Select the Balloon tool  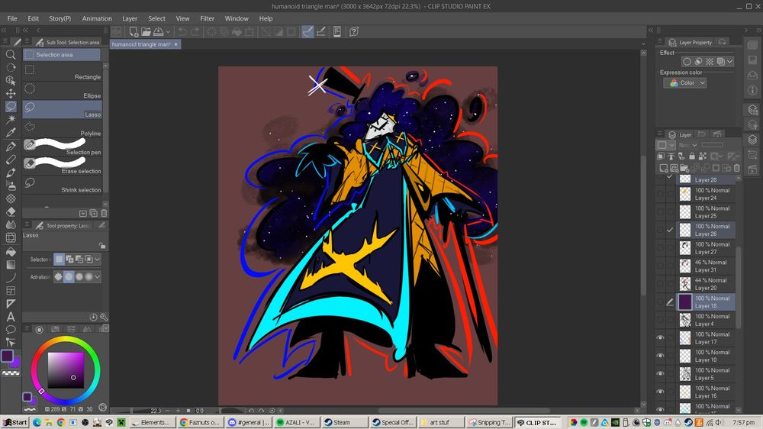point(10,330)
